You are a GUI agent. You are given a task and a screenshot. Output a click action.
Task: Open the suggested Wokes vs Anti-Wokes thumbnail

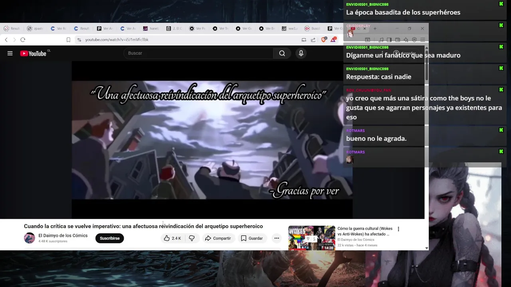pyautogui.click(x=312, y=238)
